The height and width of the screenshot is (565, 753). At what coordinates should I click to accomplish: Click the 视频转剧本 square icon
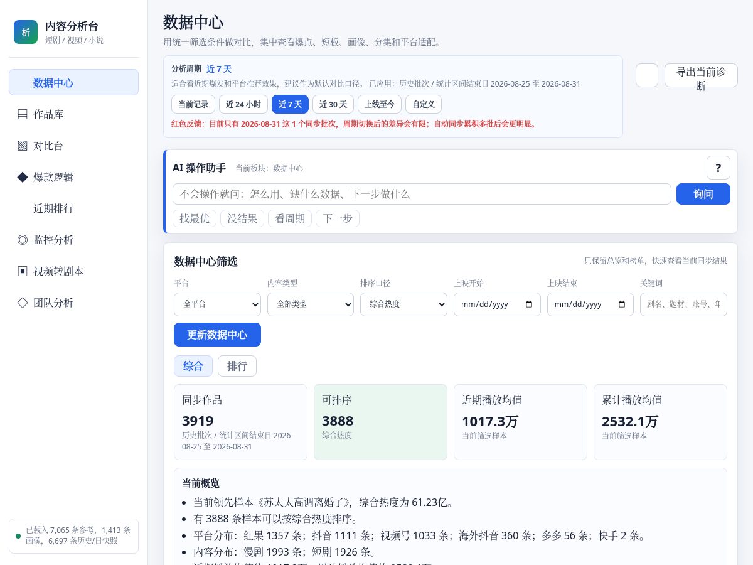point(23,271)
